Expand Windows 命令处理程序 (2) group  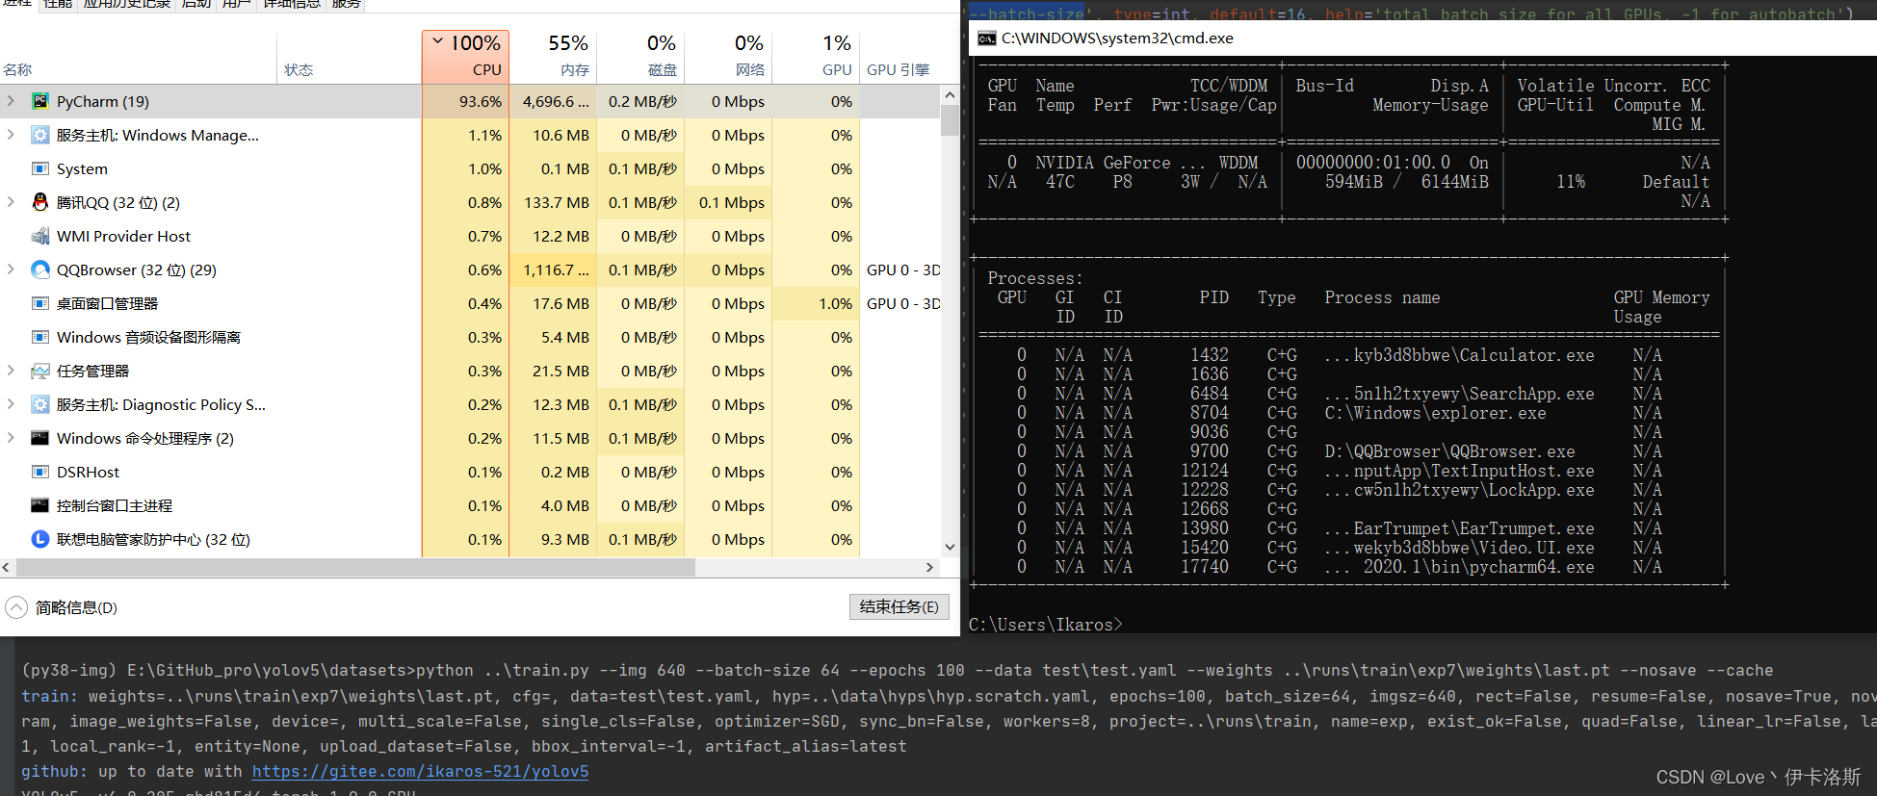[x=11, y=438]
